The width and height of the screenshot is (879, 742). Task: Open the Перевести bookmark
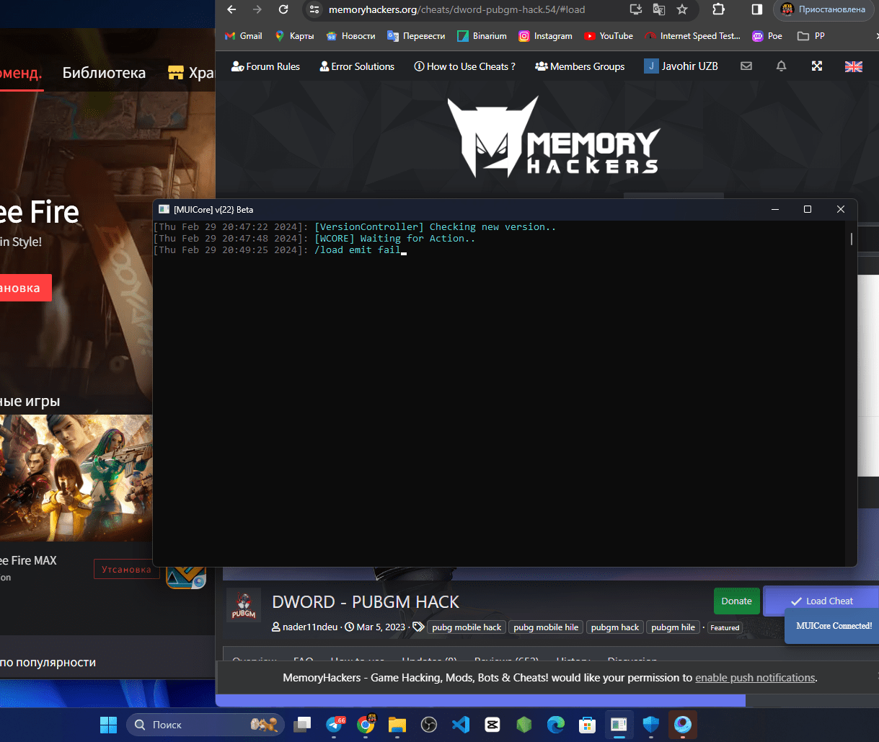point(417,36)
